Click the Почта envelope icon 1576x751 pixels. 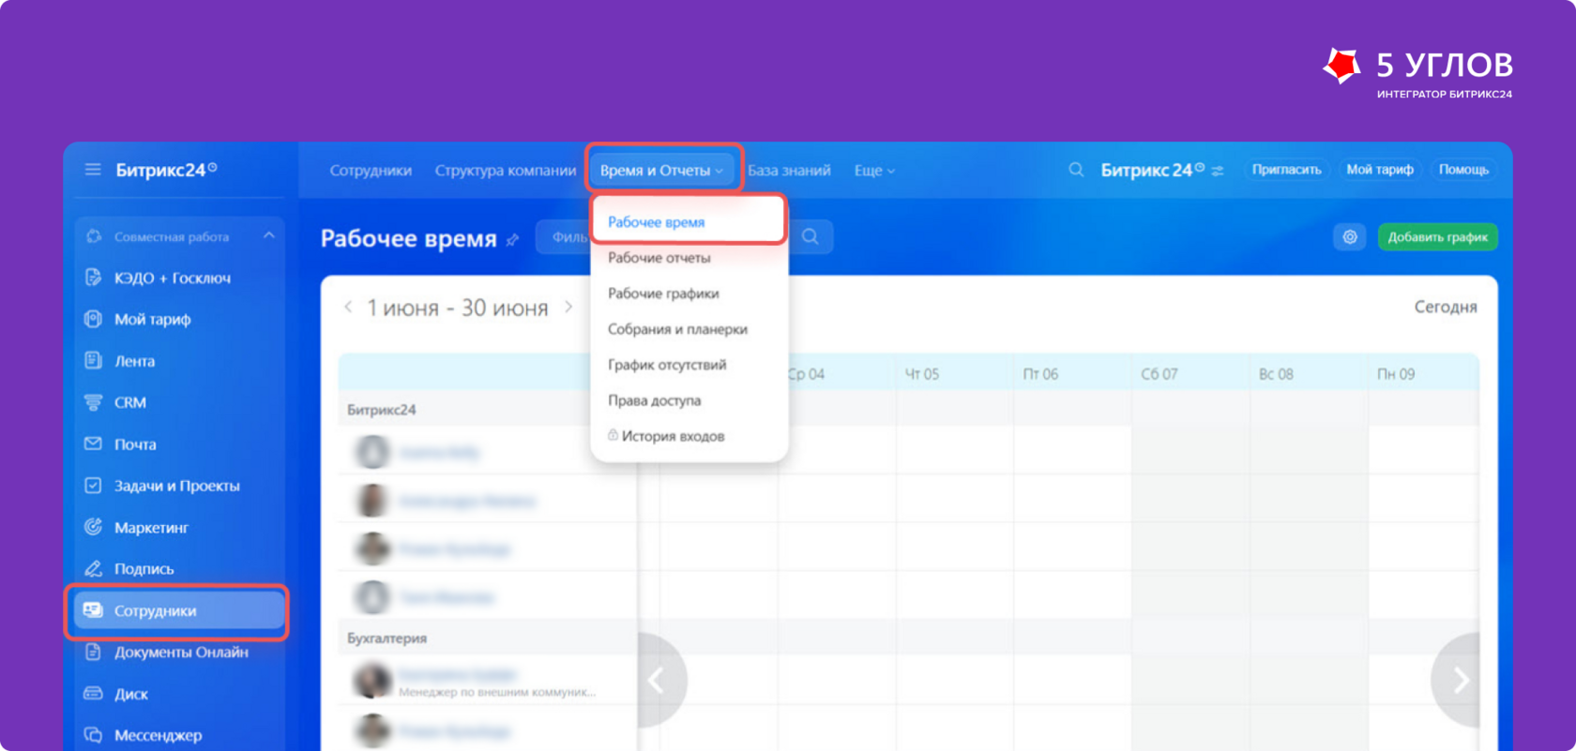(93, 443)
